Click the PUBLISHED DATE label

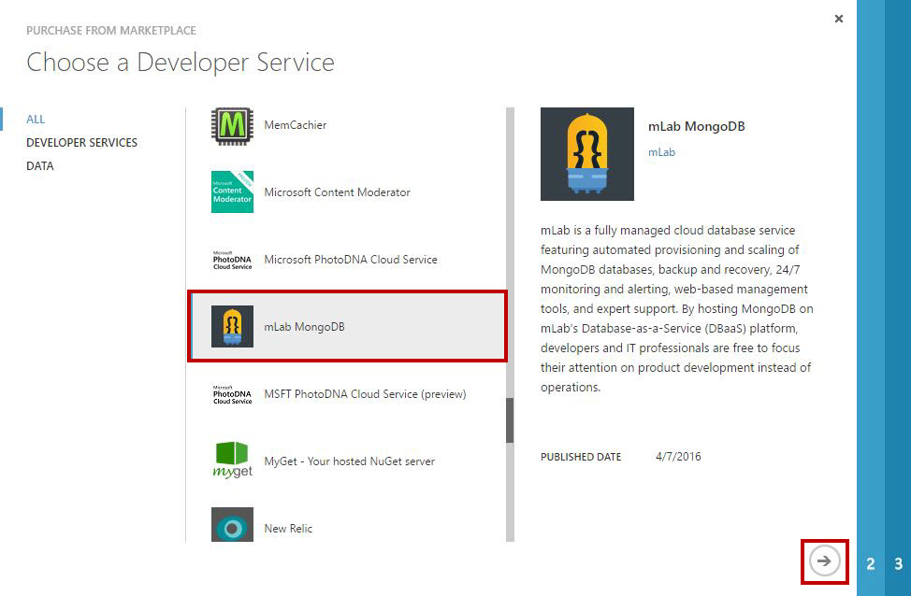point(581,457)
